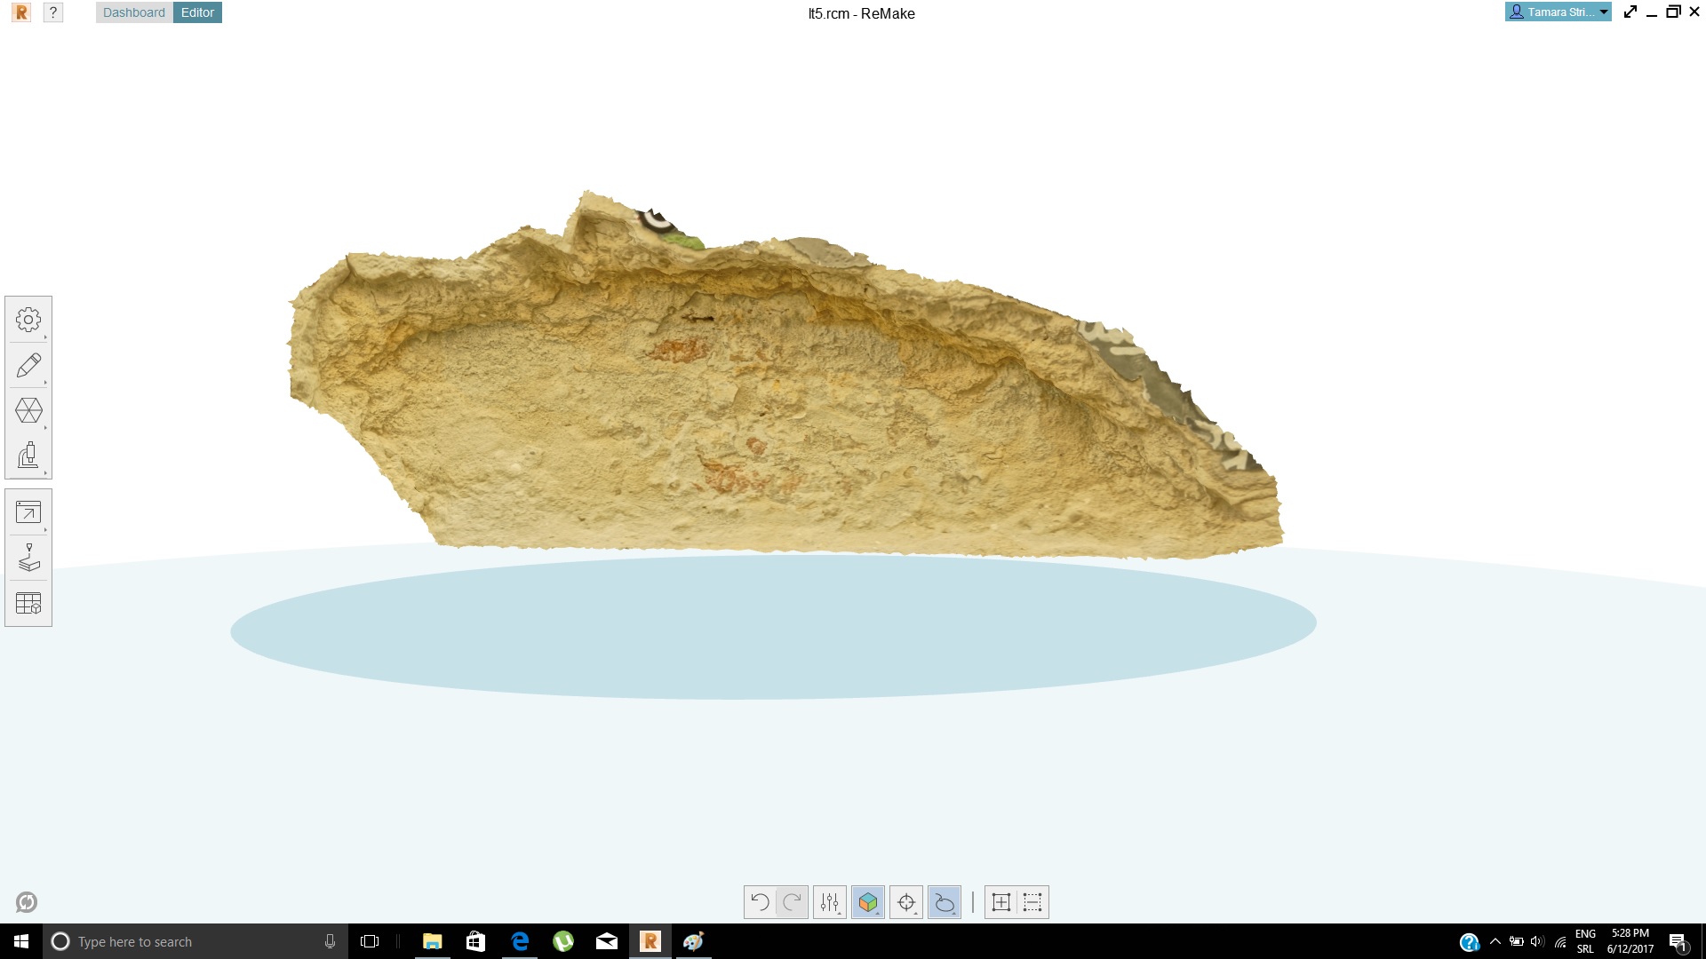Activate the lasso selection tool
The width and height of the screenshot is (1706, 959).
(x=945, y=902)
